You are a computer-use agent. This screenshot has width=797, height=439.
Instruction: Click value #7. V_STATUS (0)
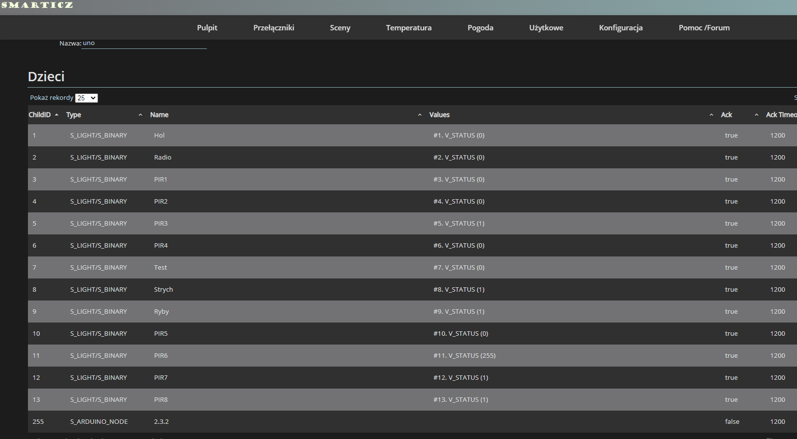459,267
